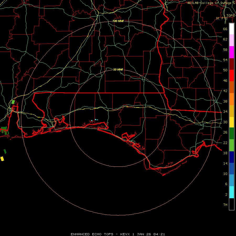Click the legend value '54'
The height and width of the screenshot is (236, 236).
point(225,60)
